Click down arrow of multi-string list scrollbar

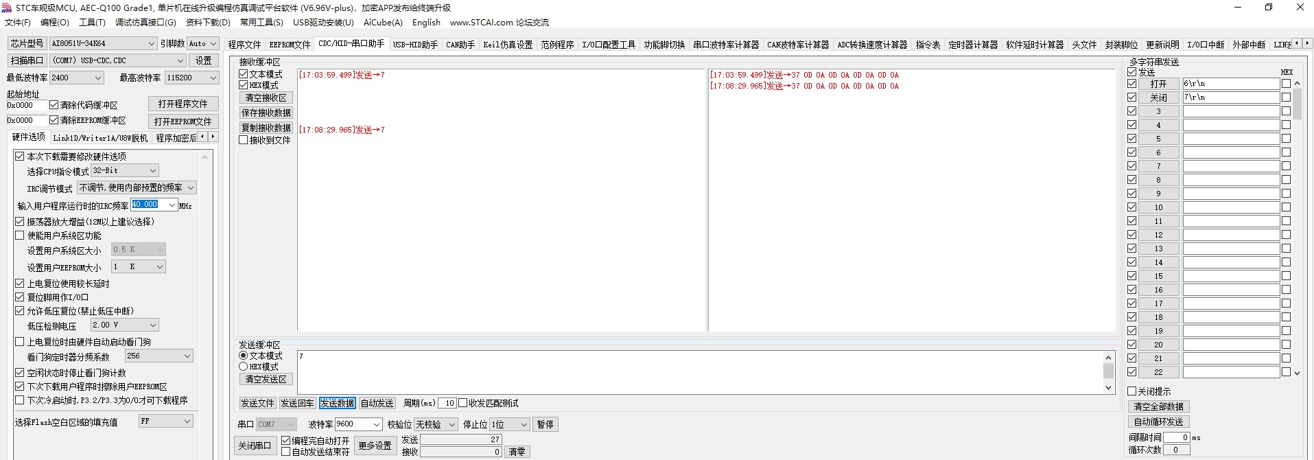click(1297, 373)
